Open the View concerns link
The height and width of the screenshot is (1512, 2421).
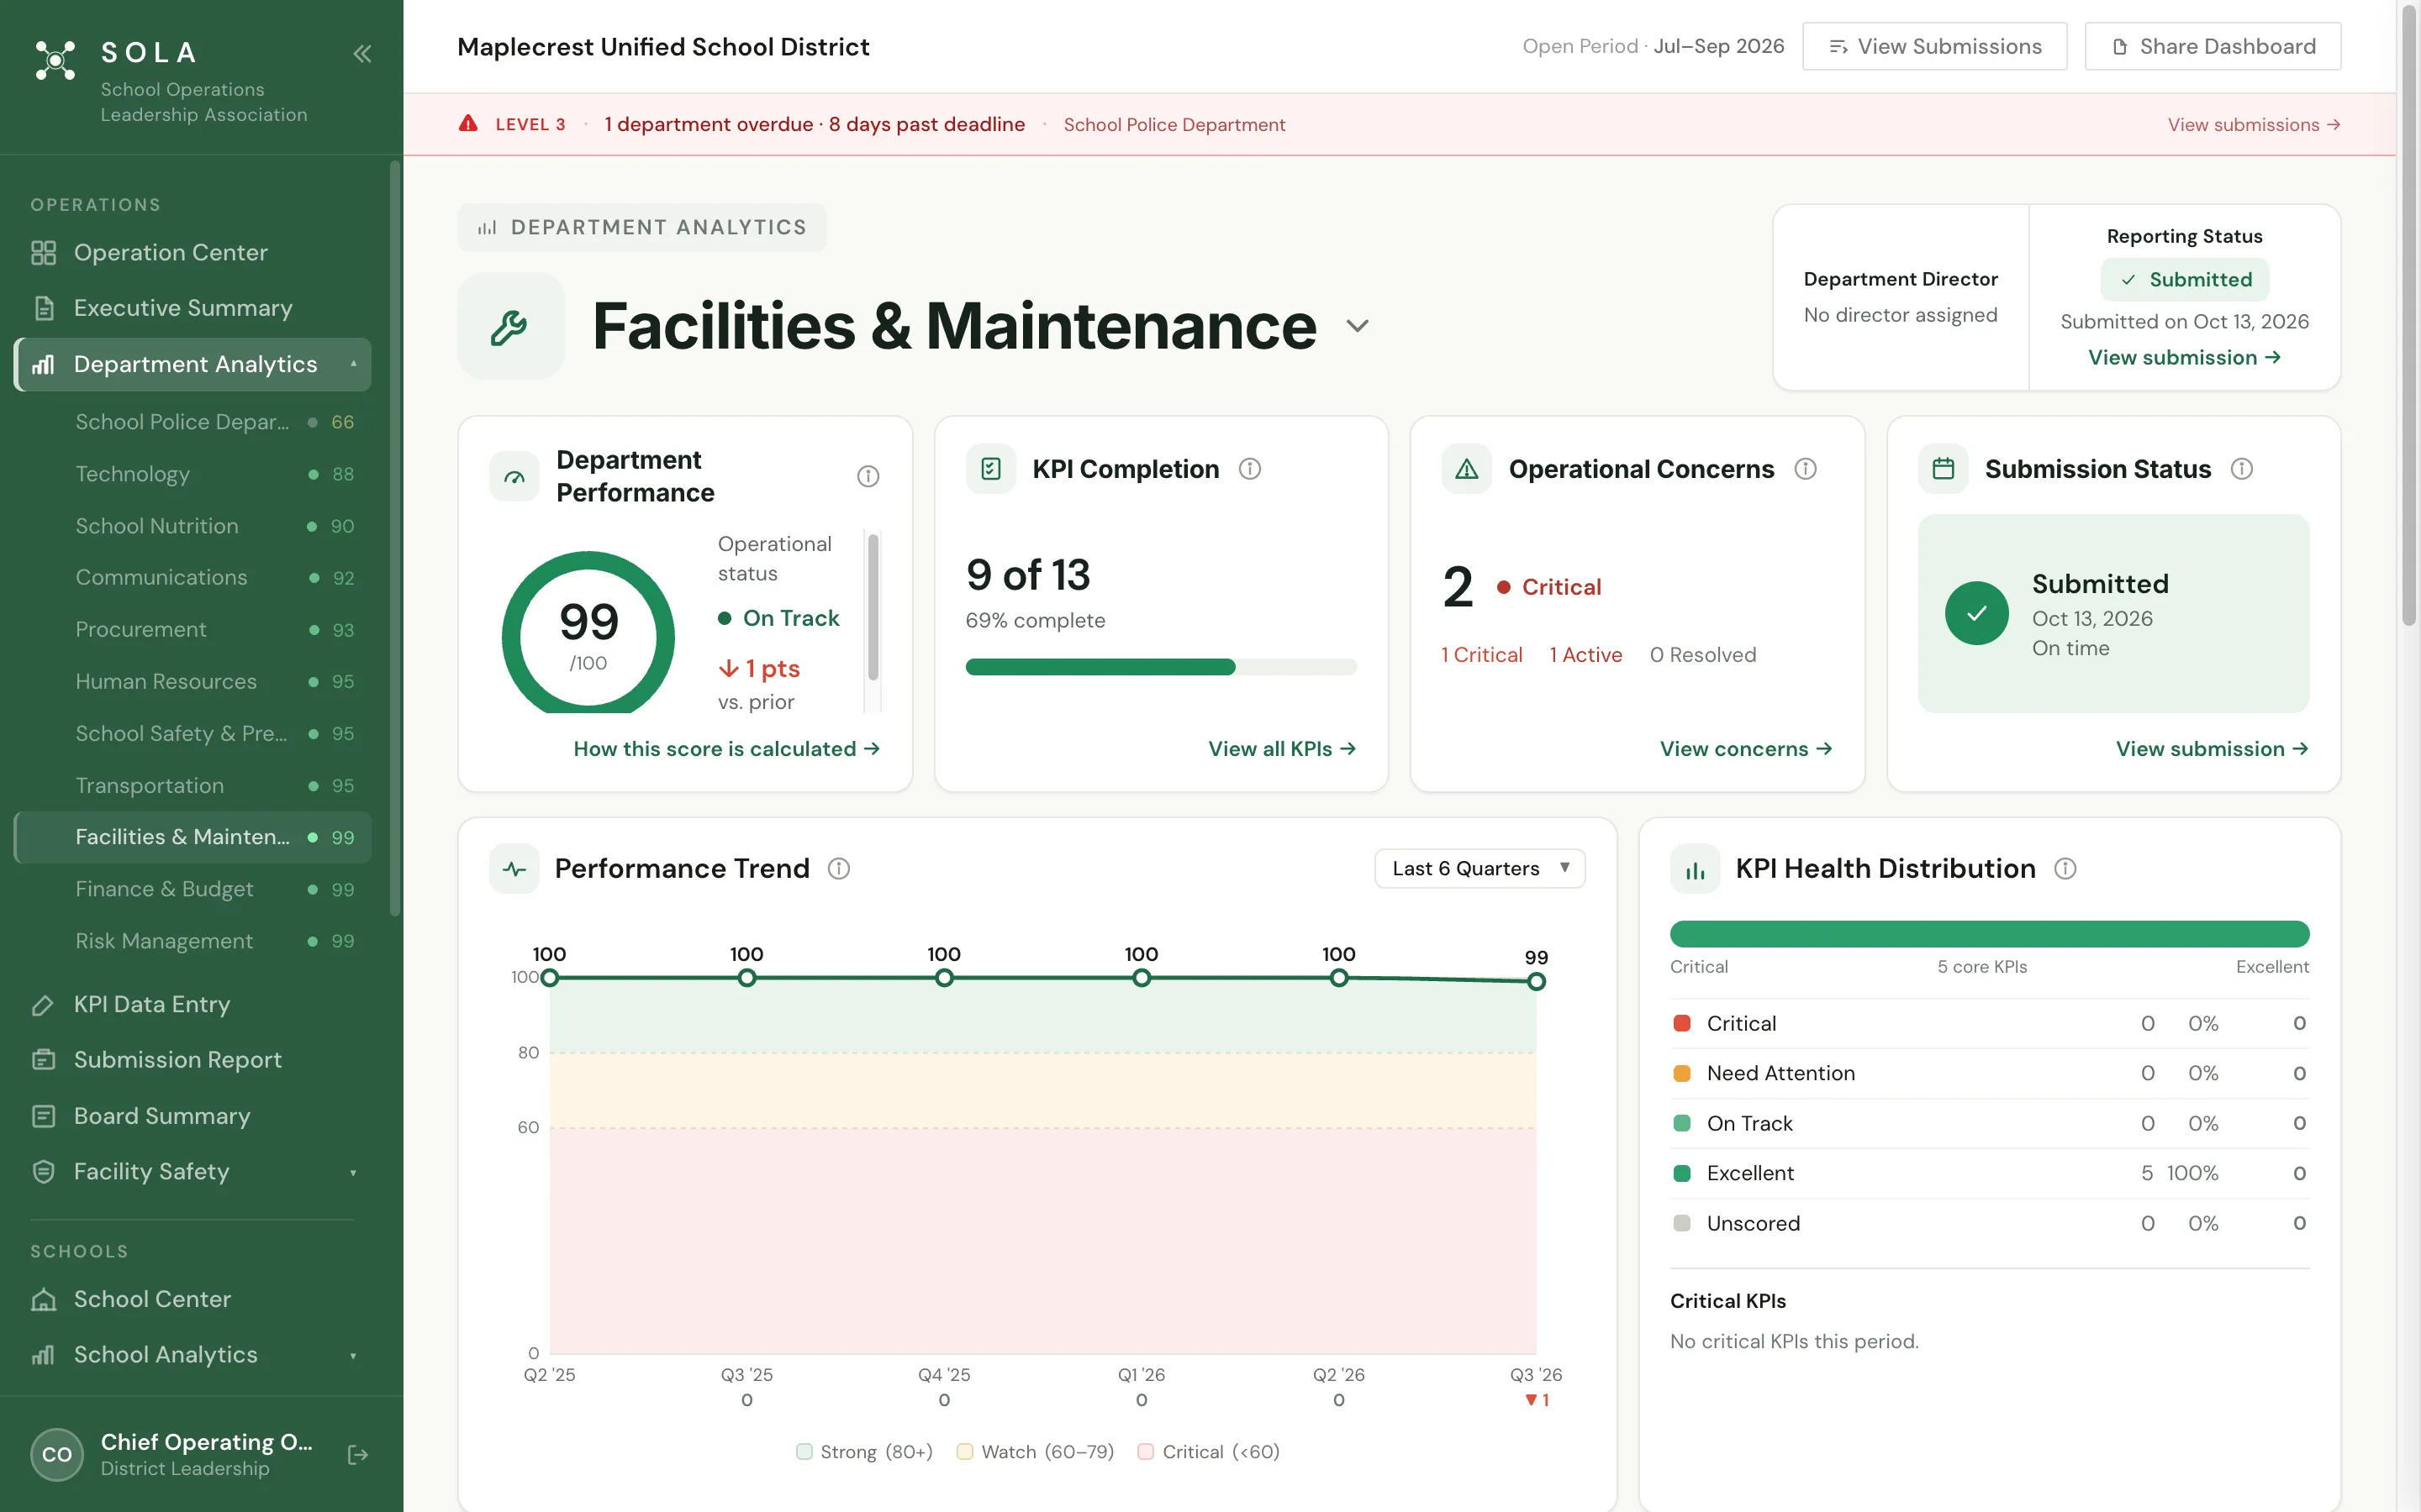(x=1746, y=749)
